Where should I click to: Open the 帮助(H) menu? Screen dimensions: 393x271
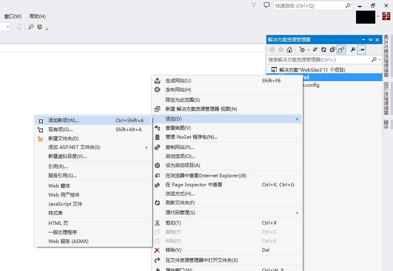[38, 16]
